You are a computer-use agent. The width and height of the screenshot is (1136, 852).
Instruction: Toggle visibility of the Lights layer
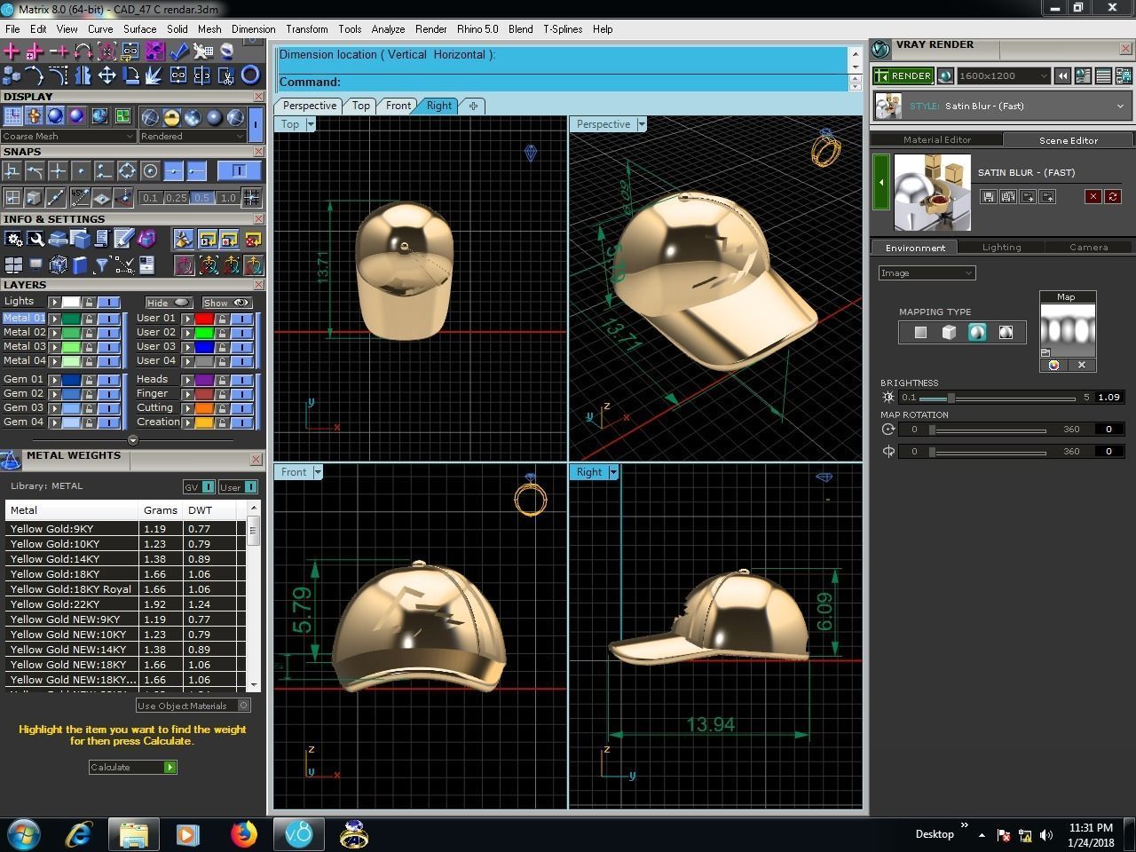click(x=108, y=302)
